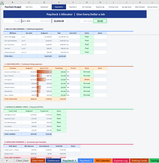The image size is (159, 163).
Task: Open Paycheck 2 from top navigation
Action: click(73, 7)
